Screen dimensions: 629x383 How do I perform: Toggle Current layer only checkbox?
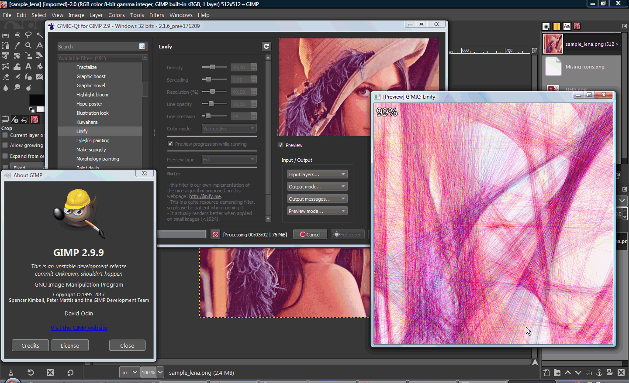pyautogui.click(x=5, y=135)
